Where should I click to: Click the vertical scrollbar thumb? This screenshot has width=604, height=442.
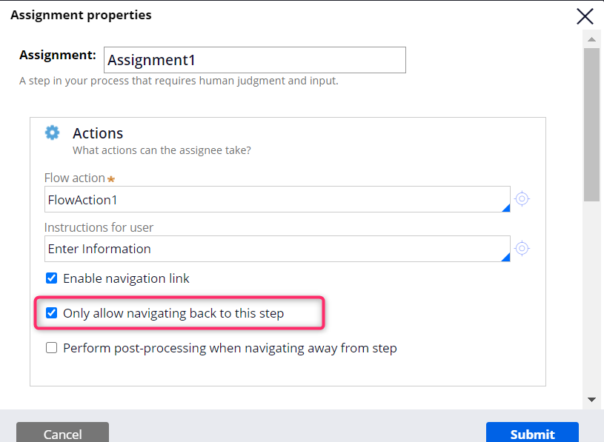tap(591, 124)
